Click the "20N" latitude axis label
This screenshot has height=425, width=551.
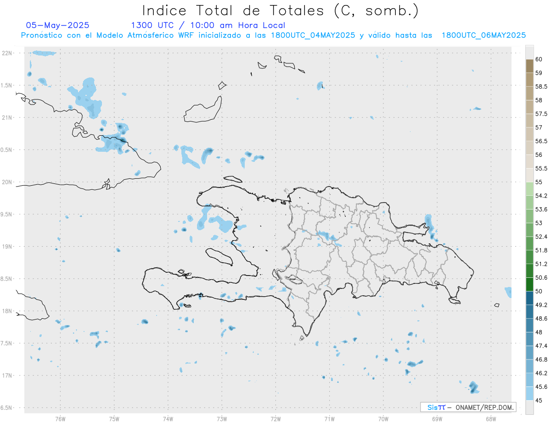[7, 182]
